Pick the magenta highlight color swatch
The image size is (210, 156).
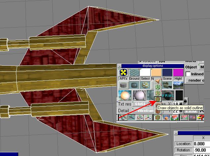pyautogui.click(x=178, y=72)
